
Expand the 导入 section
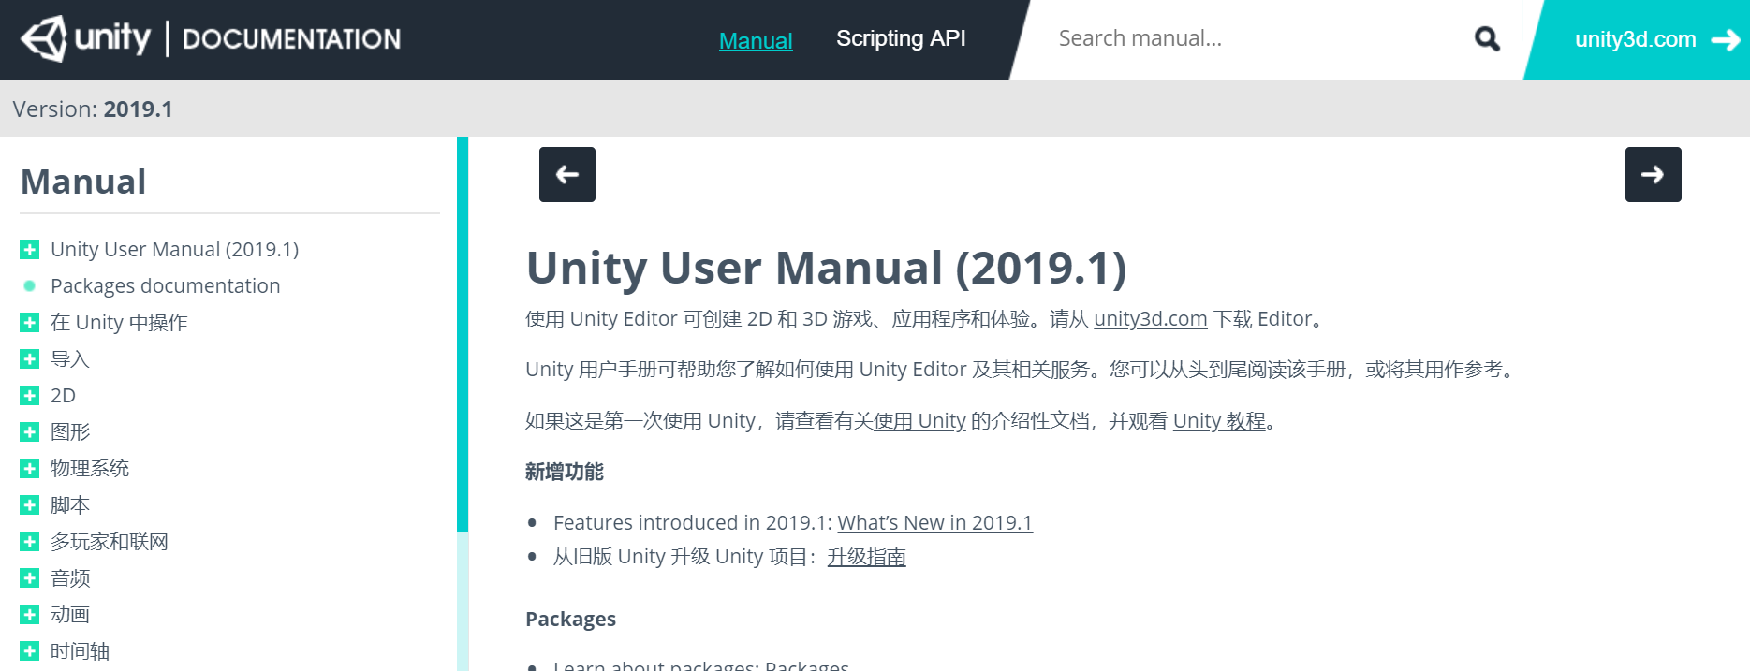pyautogui.click(x=30, y=359)
